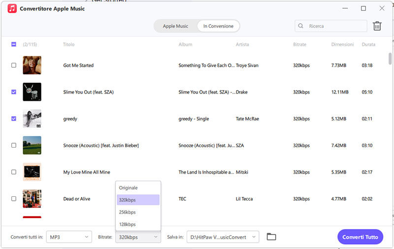
Task: Switch to the Apple Music tab
Action: click(175, 26)
